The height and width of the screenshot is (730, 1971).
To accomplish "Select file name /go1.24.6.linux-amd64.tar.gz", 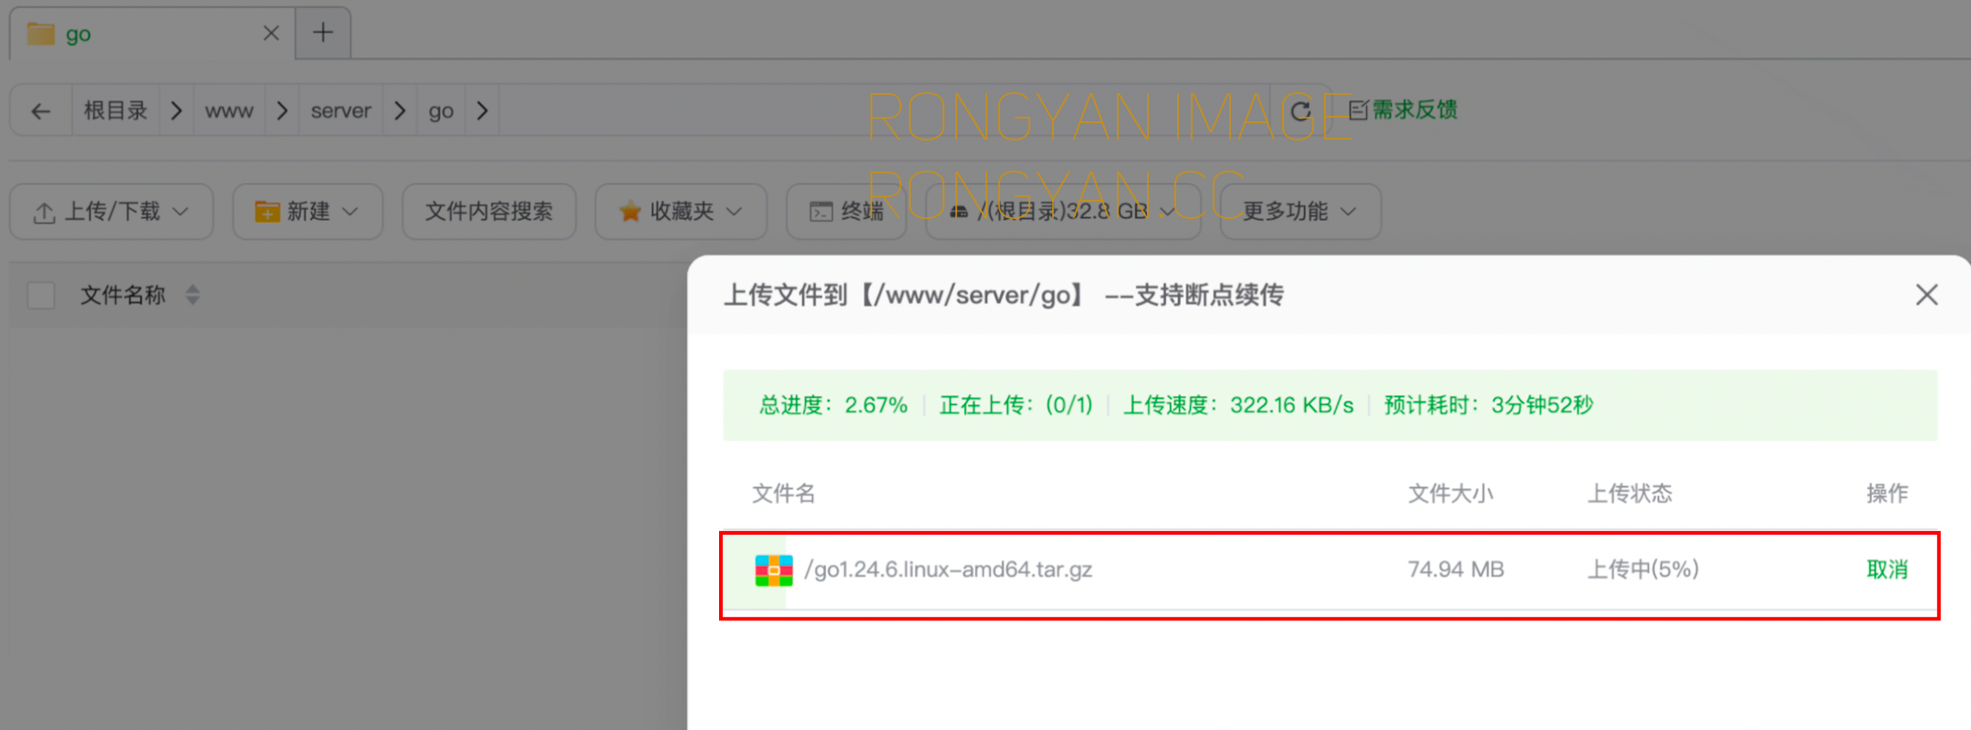I will (x=948, y=569).
